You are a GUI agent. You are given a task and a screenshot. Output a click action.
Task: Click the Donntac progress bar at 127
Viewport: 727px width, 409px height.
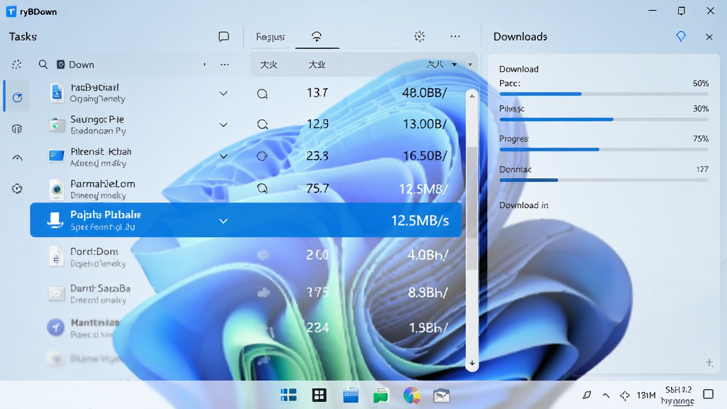point(603,180)
